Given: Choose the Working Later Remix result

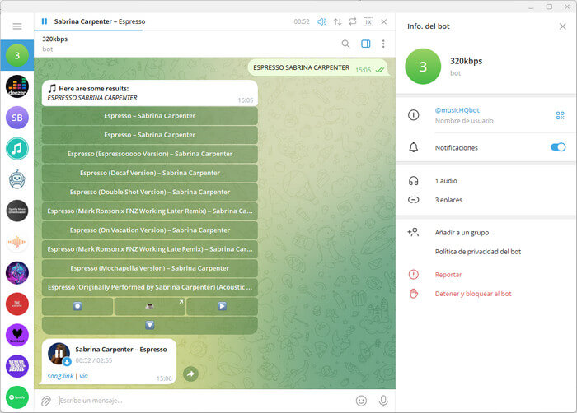Looking at the screenshot, I should pos(150,211).
